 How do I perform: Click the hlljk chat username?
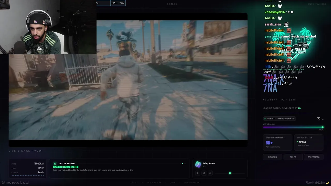click(x=268, y=66)
